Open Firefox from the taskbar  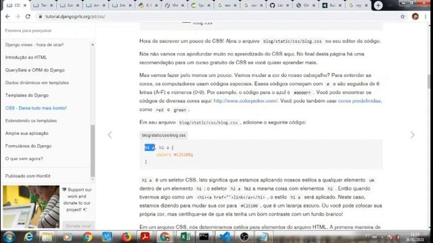[x=127, y=237]
